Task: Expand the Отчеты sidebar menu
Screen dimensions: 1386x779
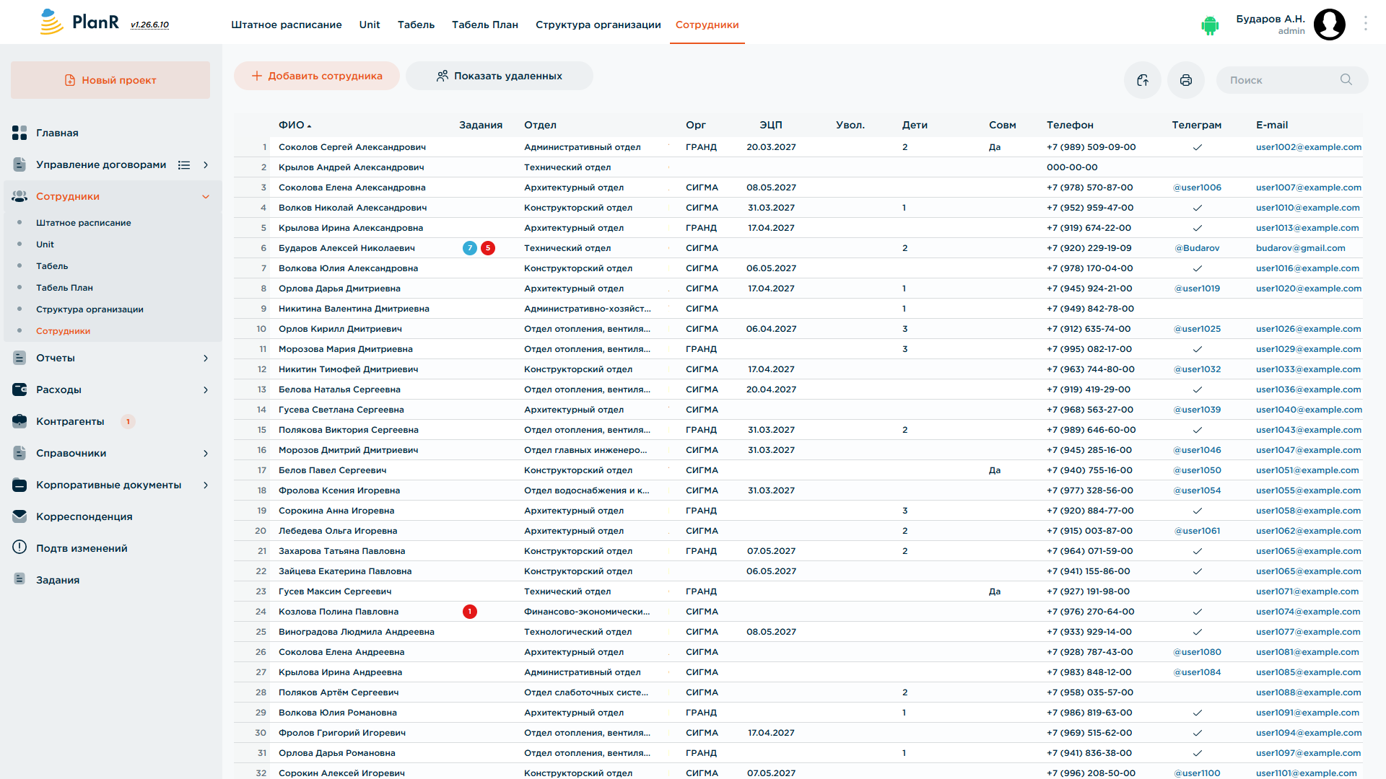Action: point(206,358)
